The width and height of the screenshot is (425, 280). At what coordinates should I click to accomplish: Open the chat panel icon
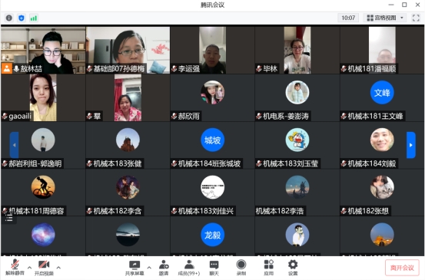coord(214,268)
